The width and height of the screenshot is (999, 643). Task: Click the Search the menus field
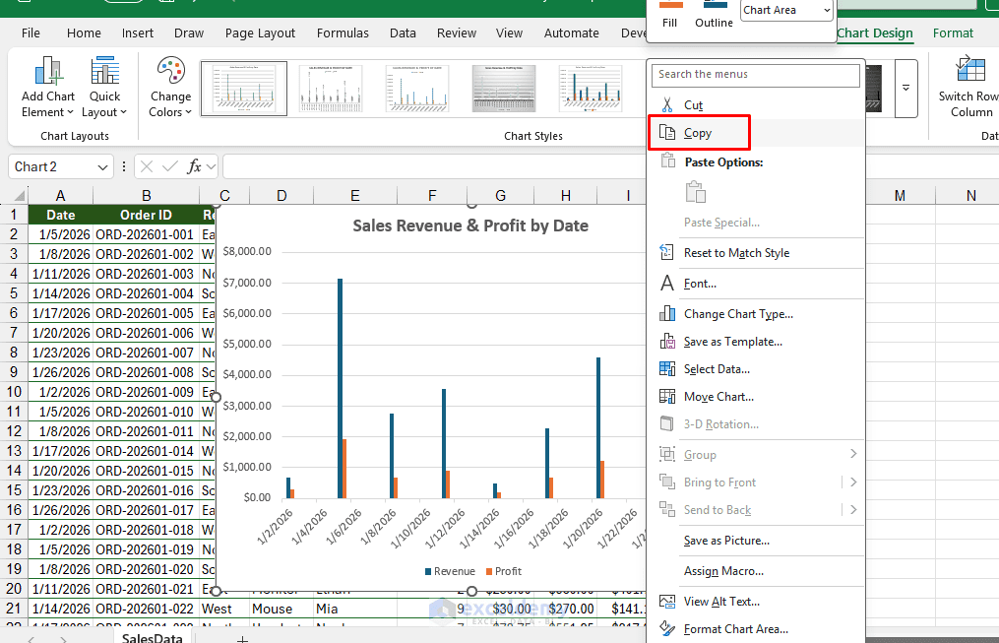coord(755,75)
